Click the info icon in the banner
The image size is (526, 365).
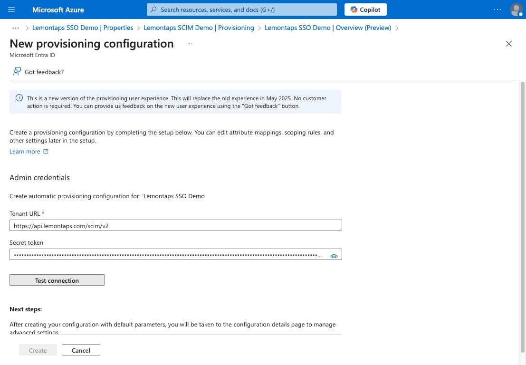(19, 98)
